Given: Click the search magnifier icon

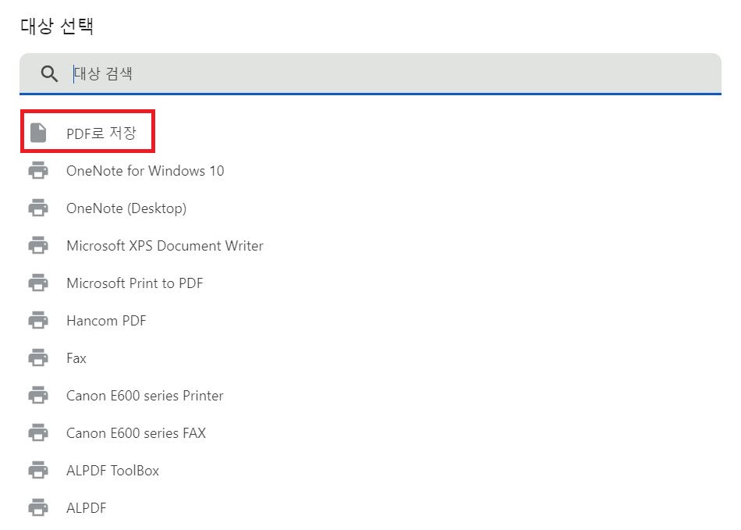Looking at the screenshot, I should pyautogui.click(x=49, y=73).
